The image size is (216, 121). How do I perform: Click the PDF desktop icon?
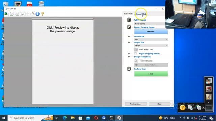pos(29,4)
